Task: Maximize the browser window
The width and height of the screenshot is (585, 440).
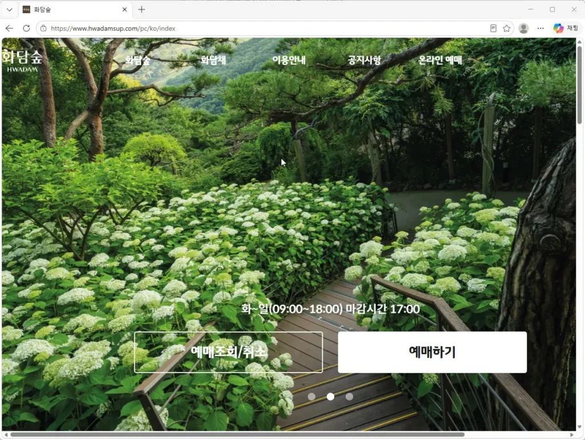Action: (552, 10)
